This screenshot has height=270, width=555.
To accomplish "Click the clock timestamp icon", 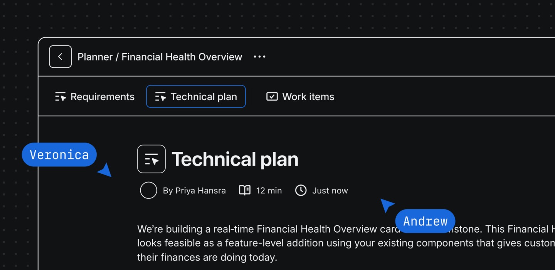I will (301, 190).
